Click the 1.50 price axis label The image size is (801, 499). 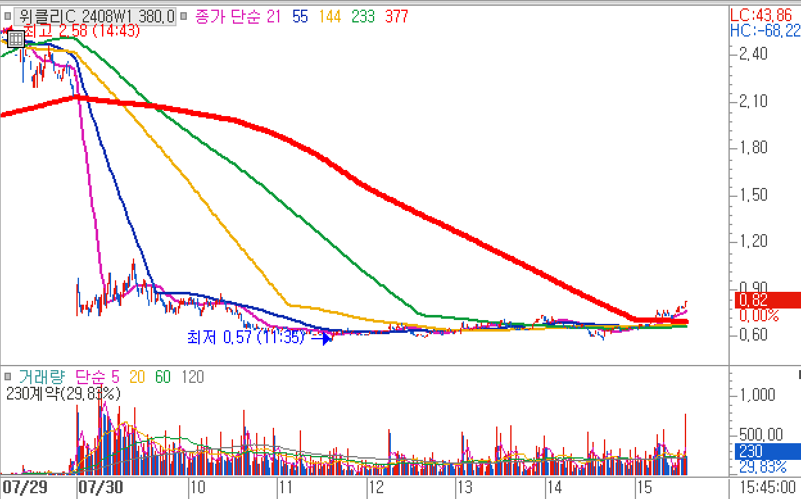[753, 194]
